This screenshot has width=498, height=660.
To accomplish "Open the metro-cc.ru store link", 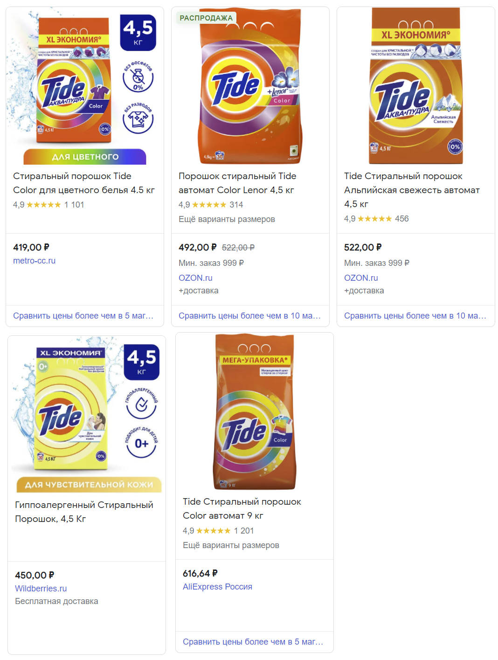I will click(x=34, y=261).
